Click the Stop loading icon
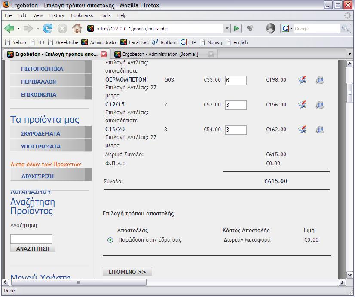 coord(62,29)
